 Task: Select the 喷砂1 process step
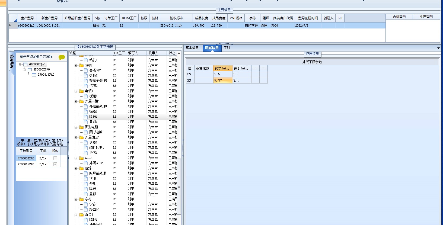pyautogui.click(x=93, y=220)
